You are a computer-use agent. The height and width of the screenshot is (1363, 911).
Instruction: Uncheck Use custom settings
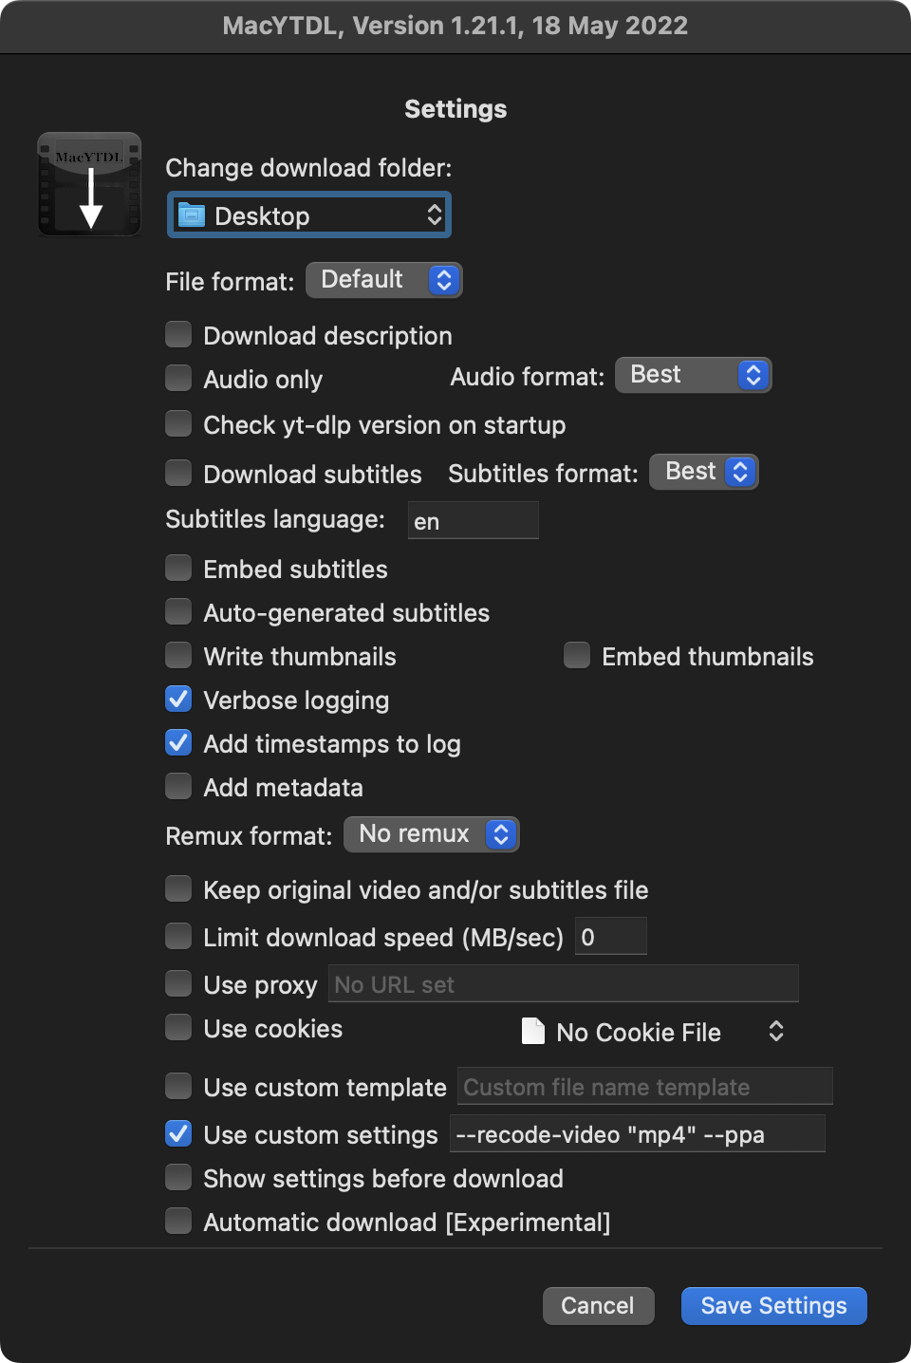click(x=178, y=1133)
